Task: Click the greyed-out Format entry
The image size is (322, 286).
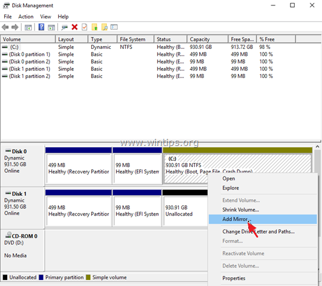Action: (x=262, y=241)
